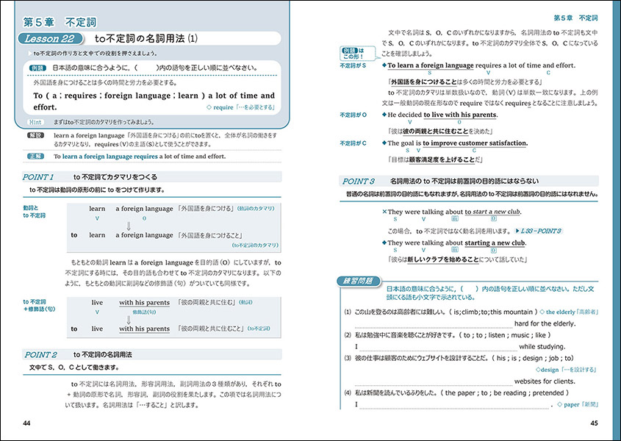621x441 pixels.
Task: Click the answer blank for question (2)
Action: pos(438,346)
